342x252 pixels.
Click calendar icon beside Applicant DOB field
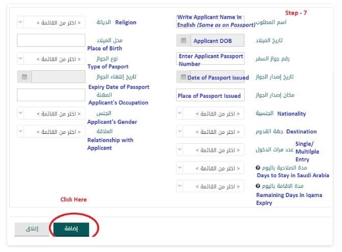tap(183, 40)
